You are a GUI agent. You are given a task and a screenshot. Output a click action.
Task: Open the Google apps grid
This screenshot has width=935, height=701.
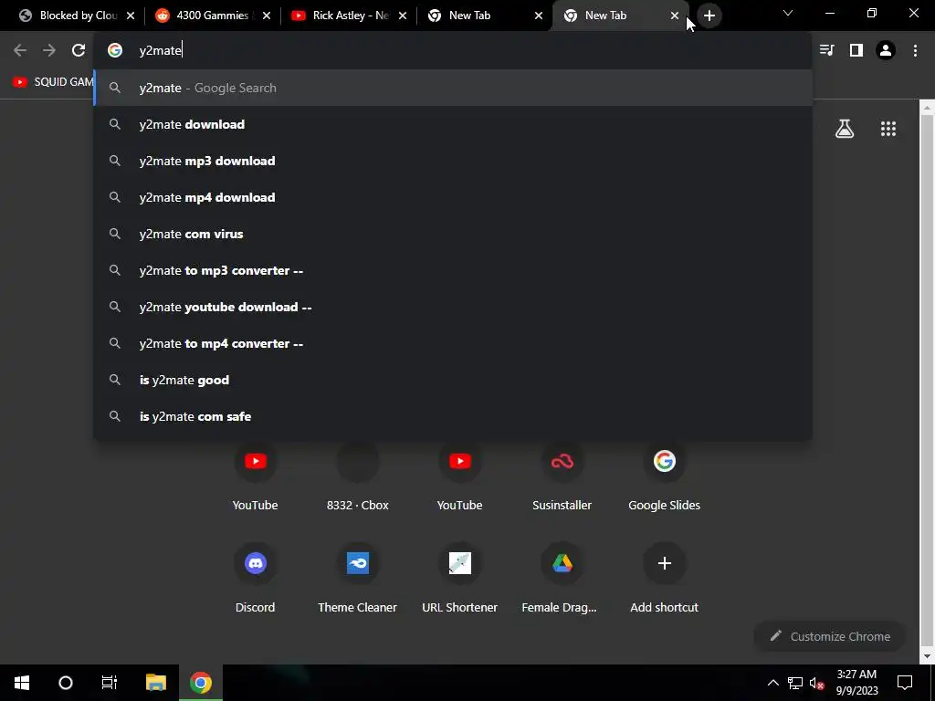(888, 129)
